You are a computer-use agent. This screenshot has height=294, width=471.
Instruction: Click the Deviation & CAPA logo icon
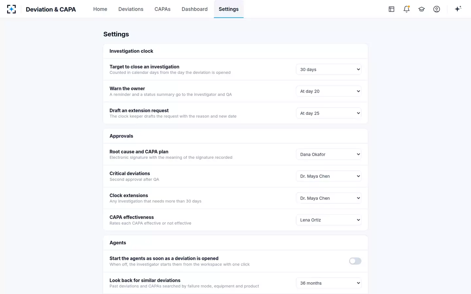click(11, 9)
